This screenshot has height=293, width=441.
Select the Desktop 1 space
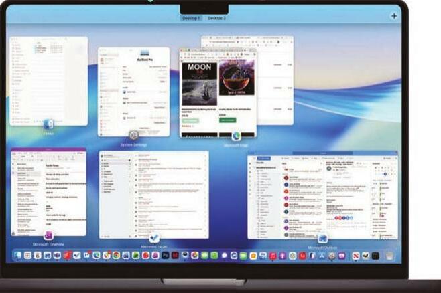(191, 18)
